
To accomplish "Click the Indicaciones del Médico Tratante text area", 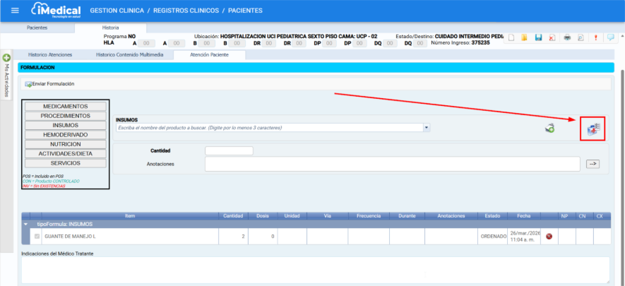I will tap(315, 270).
